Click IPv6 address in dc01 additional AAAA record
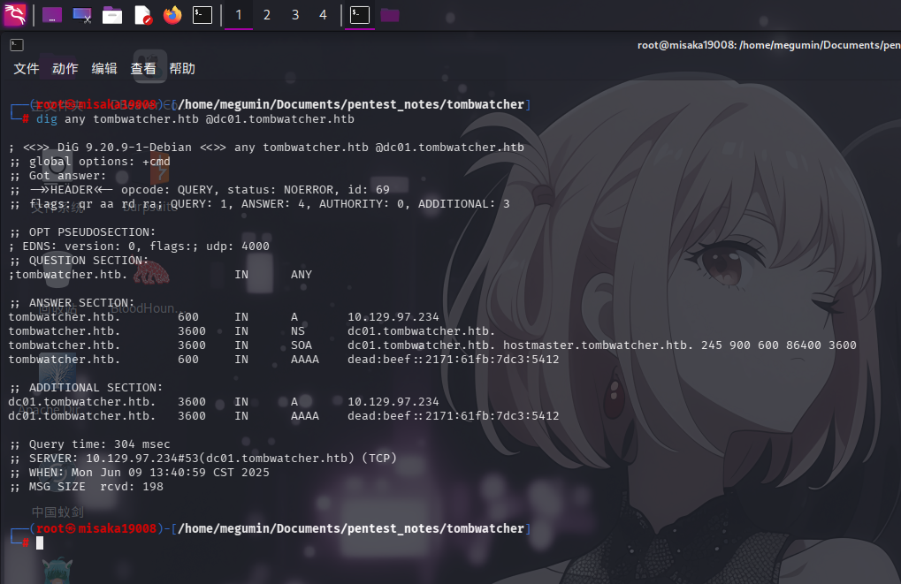The image size is (901, 584). (x=454, y=416)
